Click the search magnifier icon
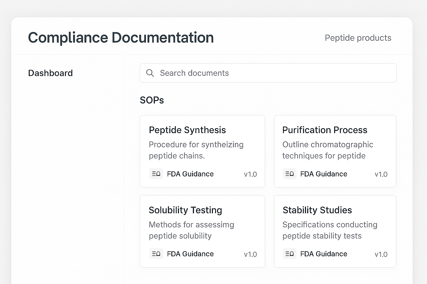The height and width of the screenshot is (284, 427). click(150, 73)
